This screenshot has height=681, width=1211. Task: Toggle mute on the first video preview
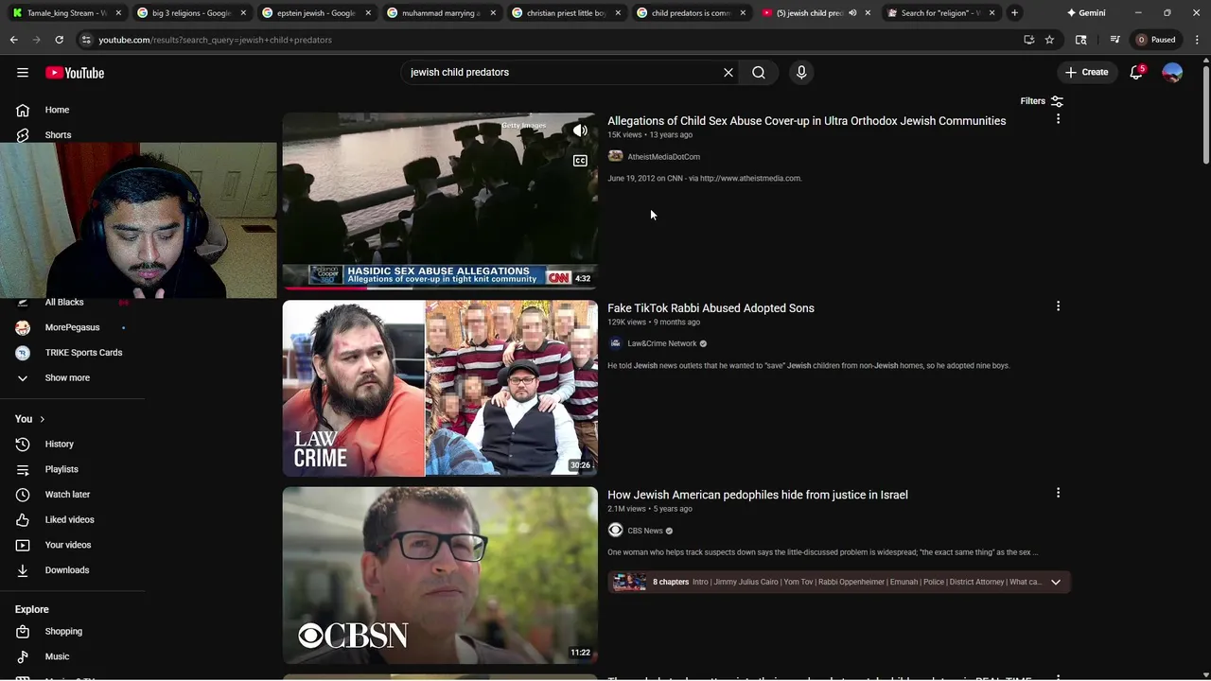tap(580, 131)
